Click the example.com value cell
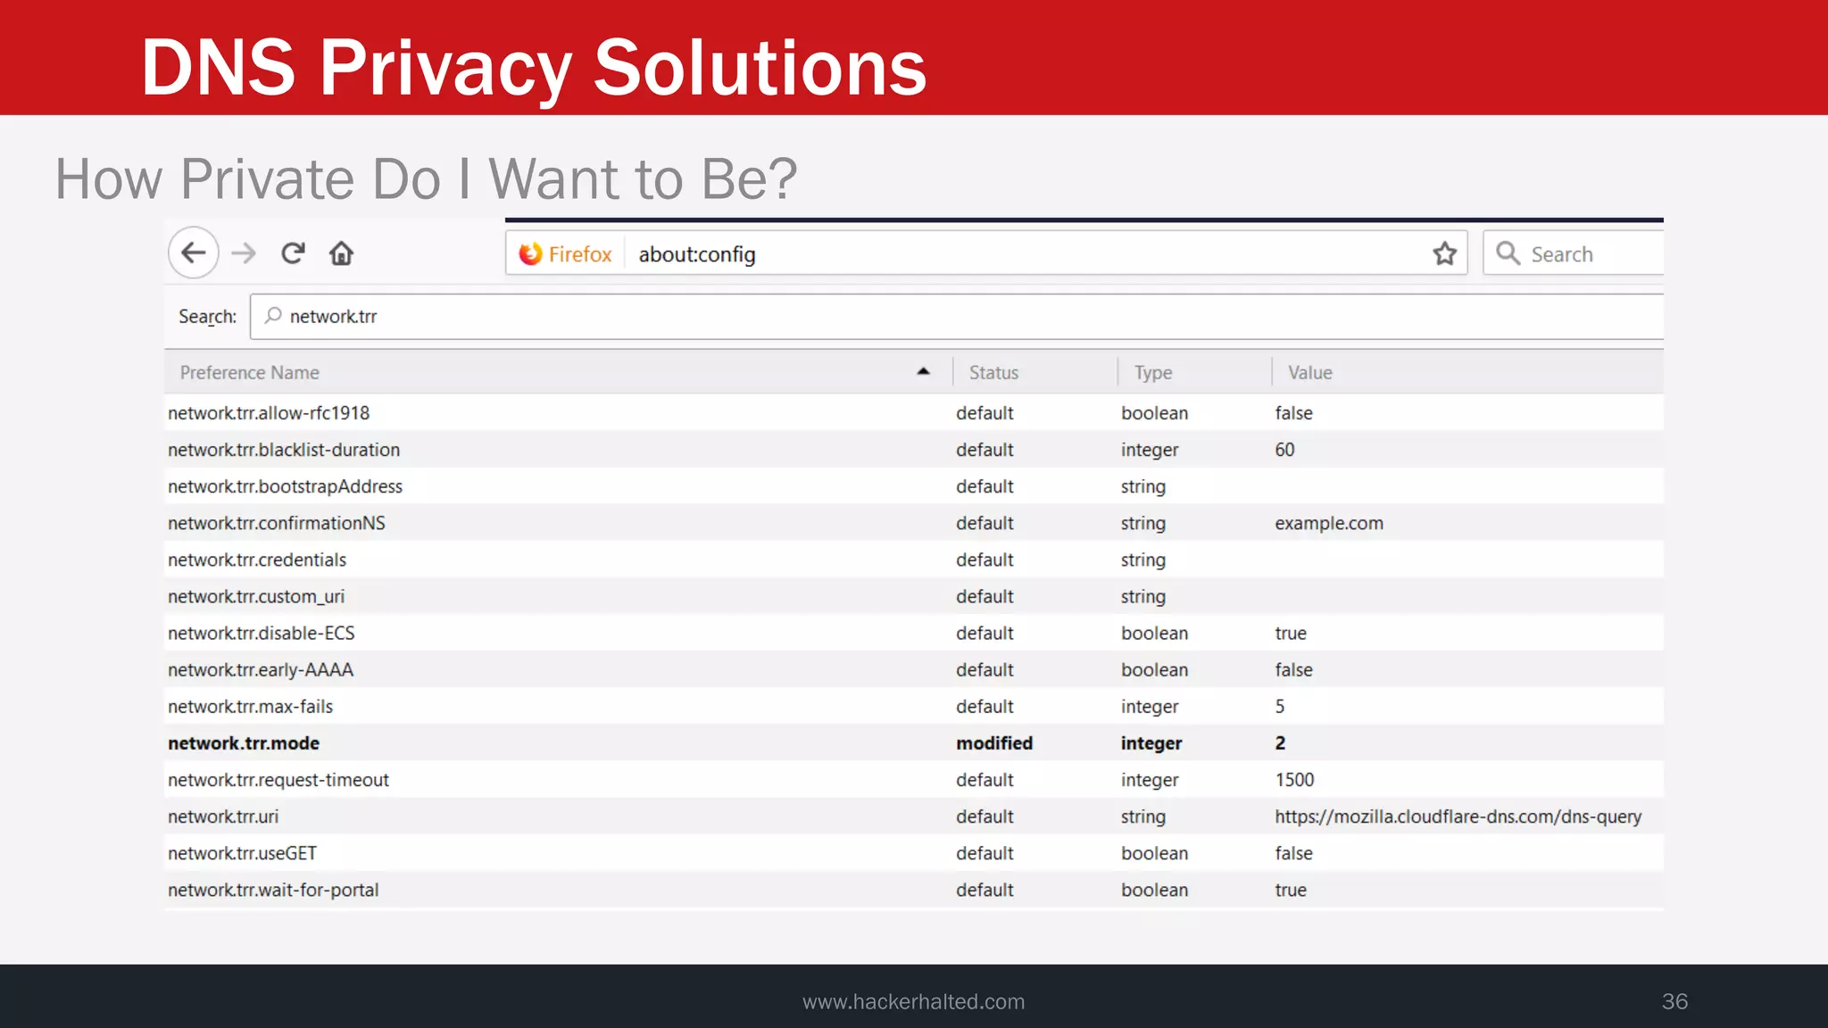1828x1028 pixels. (1329, 523)
